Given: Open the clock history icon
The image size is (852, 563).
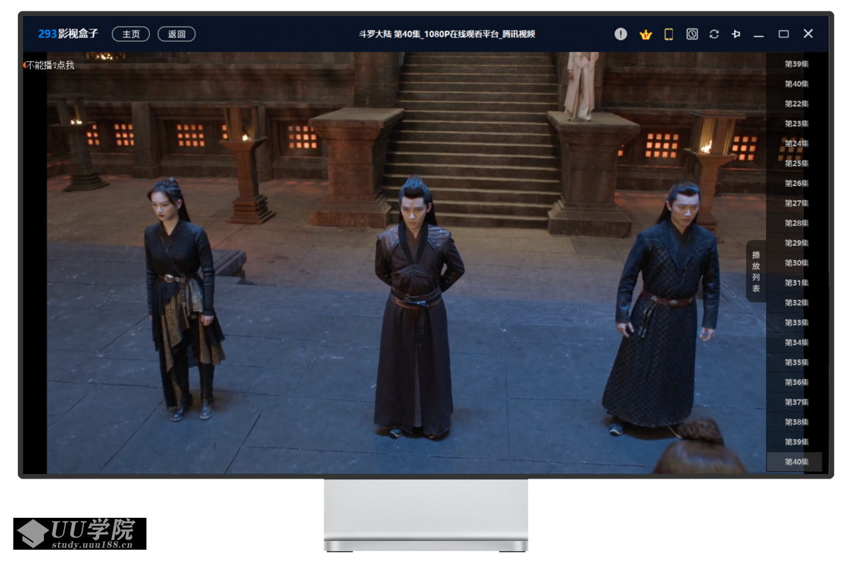Looking at the screenshot, I should [x=692, y=34].
